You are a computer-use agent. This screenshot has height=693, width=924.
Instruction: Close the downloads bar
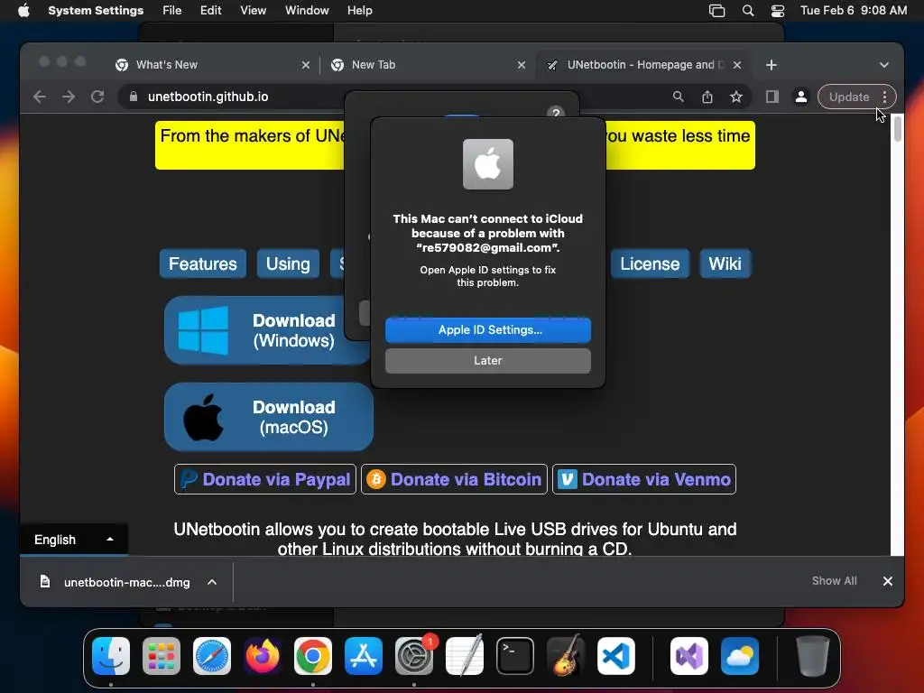click(x=888, y=581)
